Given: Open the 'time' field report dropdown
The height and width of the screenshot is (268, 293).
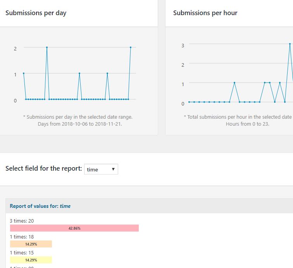Looking at the screenshot, I should point(101,169).
